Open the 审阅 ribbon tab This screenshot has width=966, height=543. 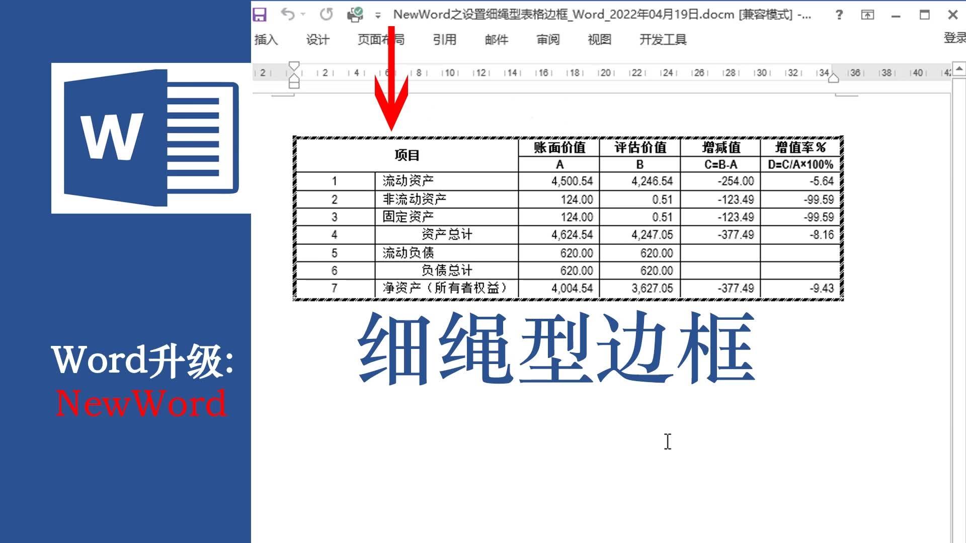(548, 39)
